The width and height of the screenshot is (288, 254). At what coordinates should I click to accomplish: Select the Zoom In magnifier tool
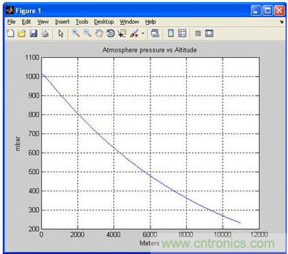tap(76, 34)
